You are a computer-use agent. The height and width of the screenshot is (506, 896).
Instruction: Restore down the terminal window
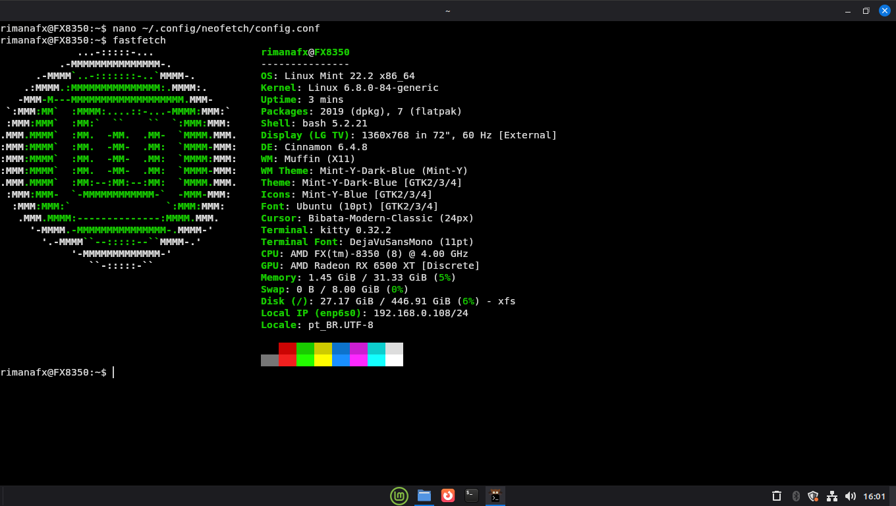pyautogui.click(x=866, y=11)
